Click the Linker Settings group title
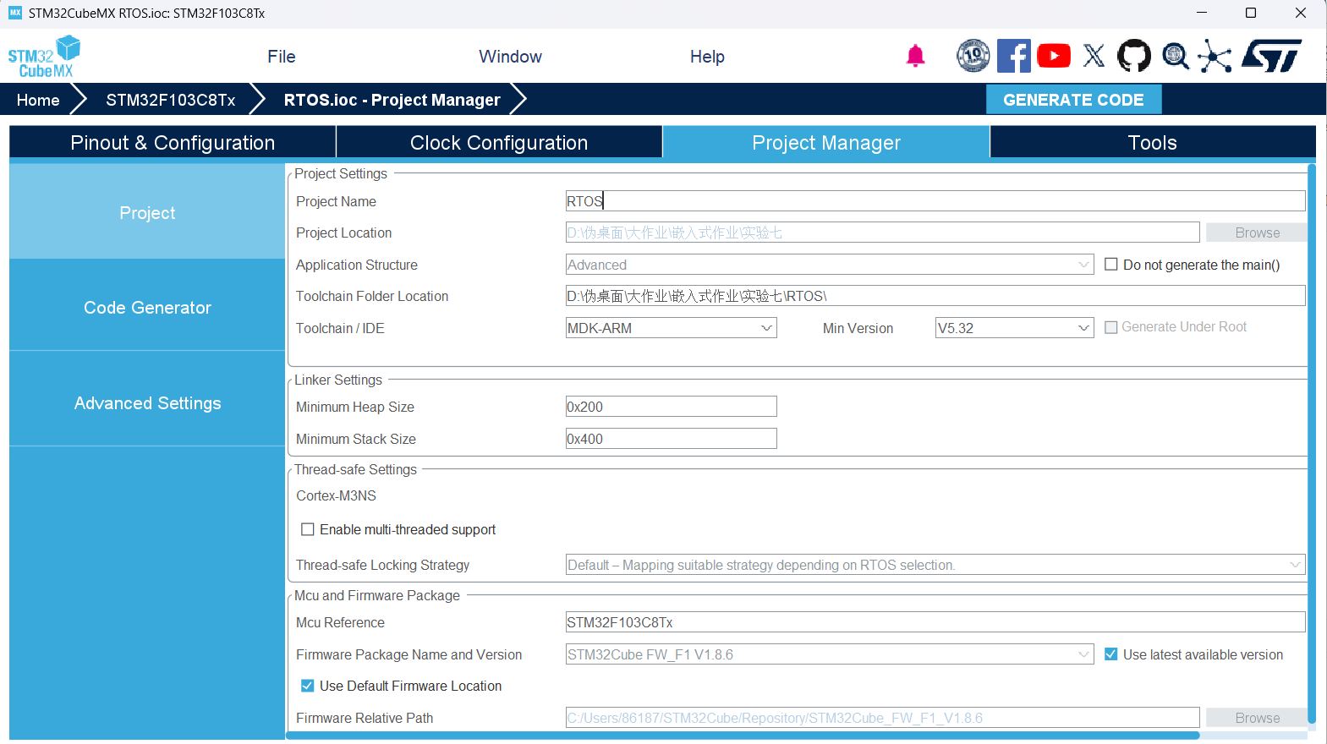Screen dimensions: 1327x744 click(x=338, y=380)
